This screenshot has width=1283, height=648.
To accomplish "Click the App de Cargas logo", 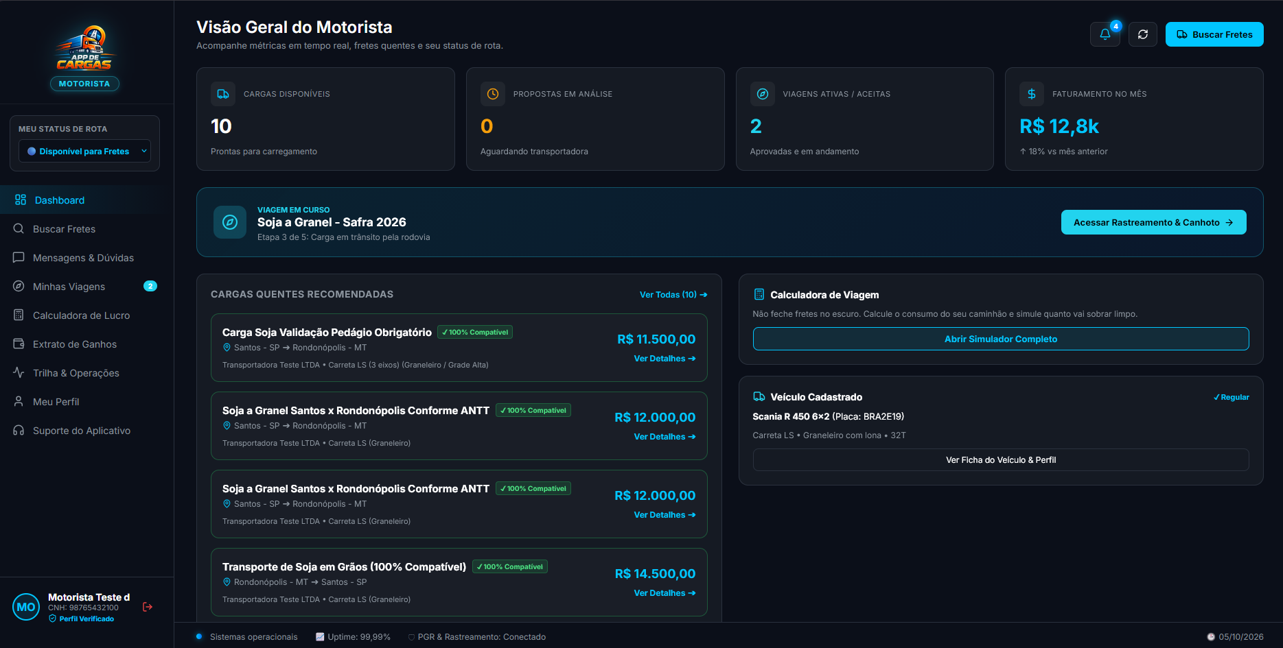I will (84, 49).
